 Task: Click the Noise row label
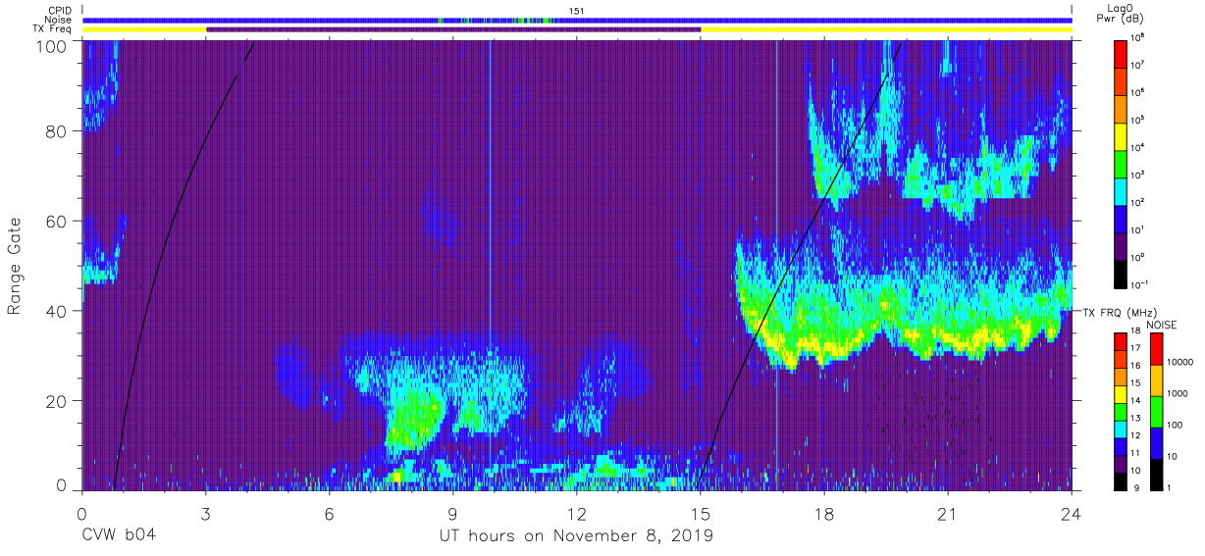click(58, 20)
